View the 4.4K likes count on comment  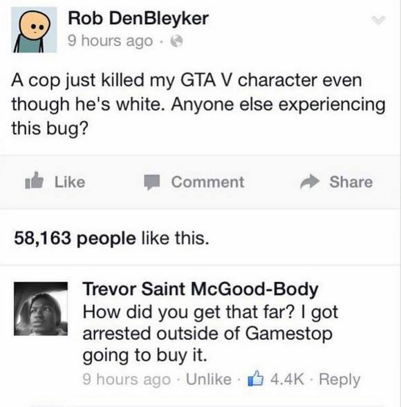coord(287,379)
